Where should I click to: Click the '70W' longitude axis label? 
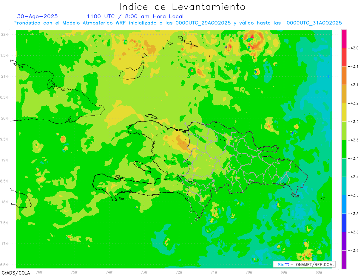tap(249, 272)
